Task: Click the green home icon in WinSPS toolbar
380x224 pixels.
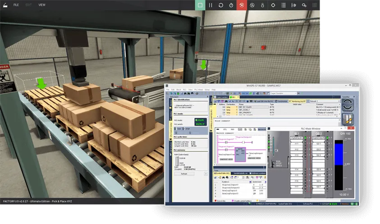Action: pos(178,93)
